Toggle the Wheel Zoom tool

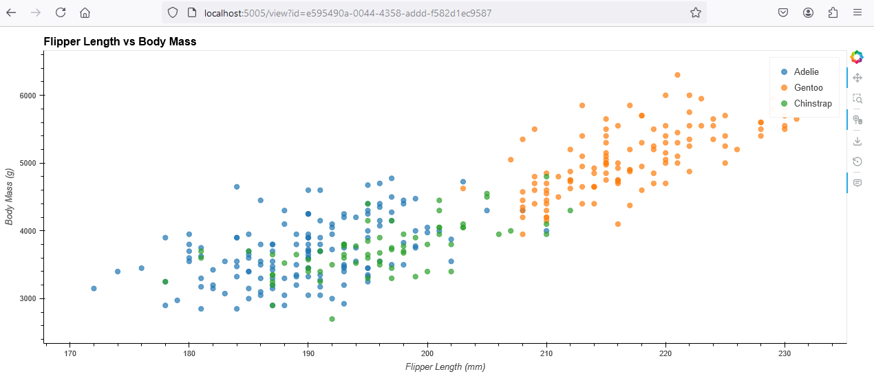857,120
